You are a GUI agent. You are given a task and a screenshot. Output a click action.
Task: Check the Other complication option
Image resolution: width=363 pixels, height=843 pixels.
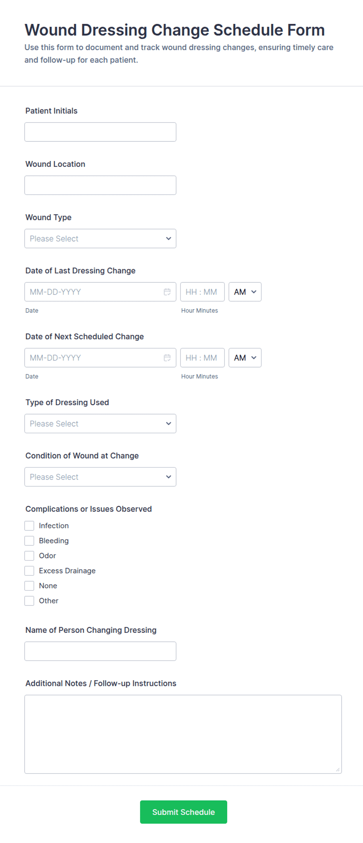click(29, 601)
